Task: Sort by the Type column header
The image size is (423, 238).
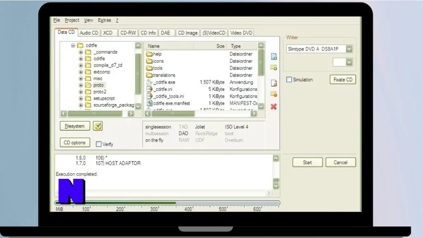Action: tap(242, 46)
